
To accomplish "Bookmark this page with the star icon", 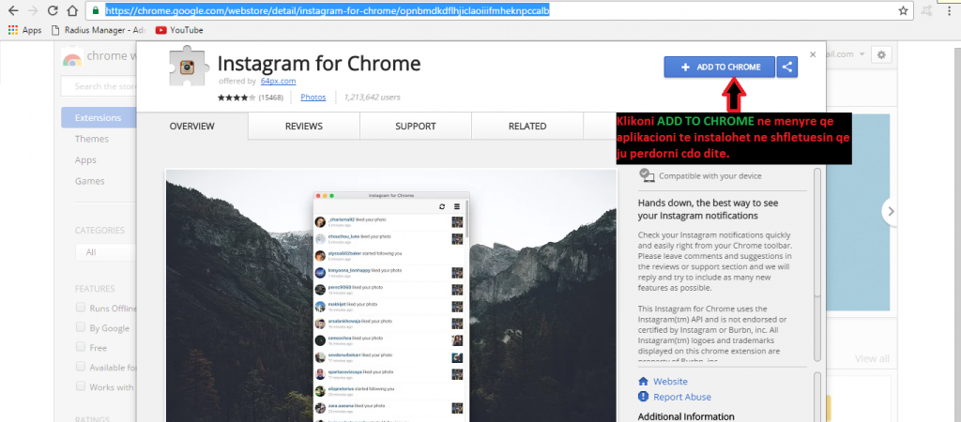I will click(x=902, y=11).
